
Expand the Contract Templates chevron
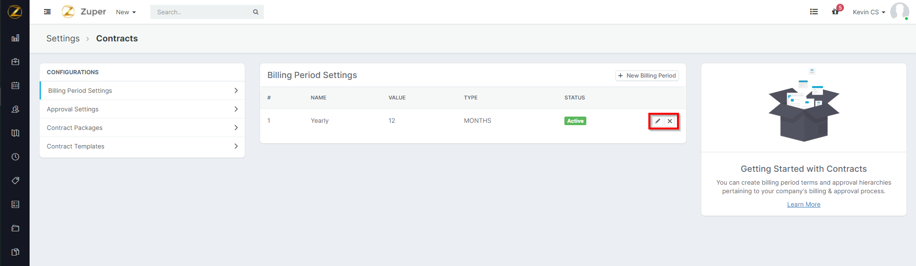(236, 146)
